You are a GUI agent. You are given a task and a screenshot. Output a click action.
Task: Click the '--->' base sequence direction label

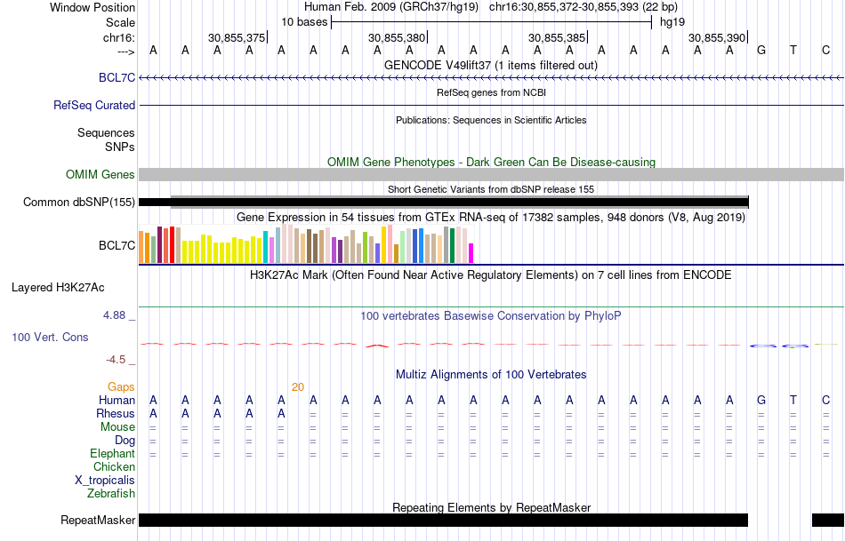click(x=126, y=52)
